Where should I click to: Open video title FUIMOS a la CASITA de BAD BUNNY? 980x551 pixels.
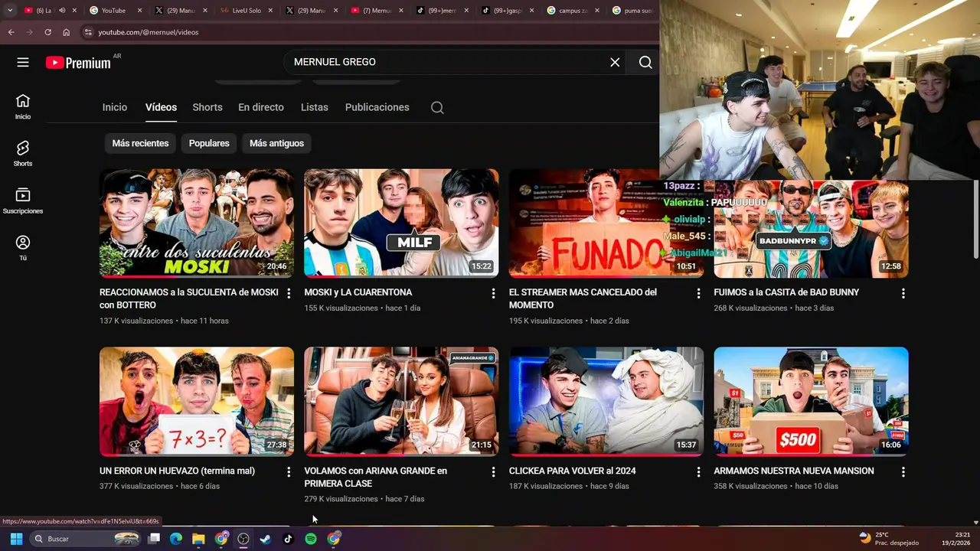tap(786, 292)
